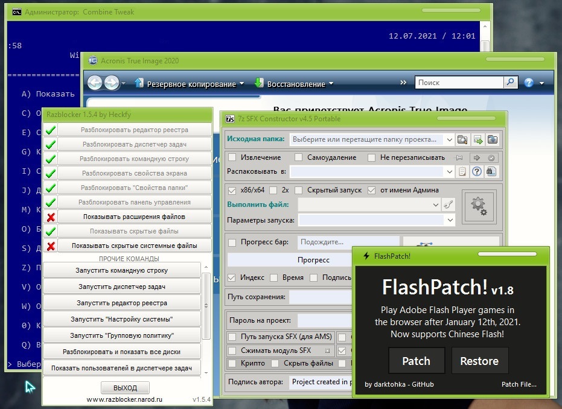Screen dimensions: 562x409
Task: Click the Поиск search field in Acronis
Action: [x=459, y=83]
